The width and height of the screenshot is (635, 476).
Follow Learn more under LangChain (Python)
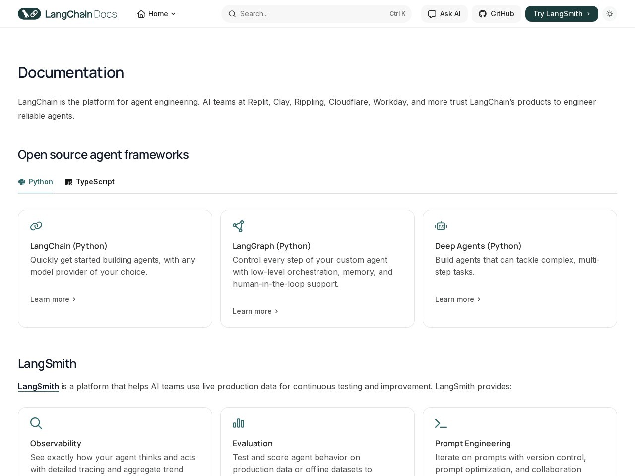point(53,299)
